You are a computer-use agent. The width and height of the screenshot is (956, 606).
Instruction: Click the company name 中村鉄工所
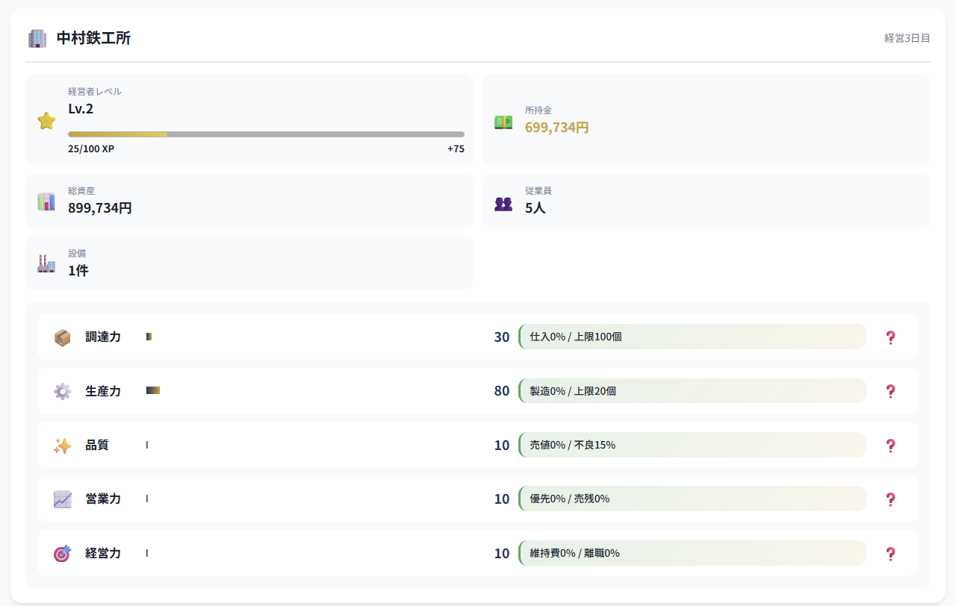[94, 38]
